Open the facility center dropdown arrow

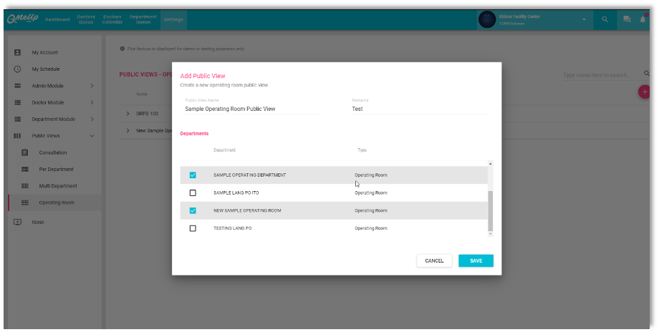pyautogui.click(x=584, y=19)
